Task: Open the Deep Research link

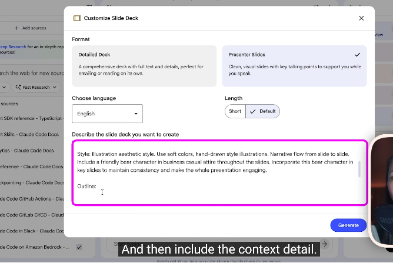Action: click(13, 46)
